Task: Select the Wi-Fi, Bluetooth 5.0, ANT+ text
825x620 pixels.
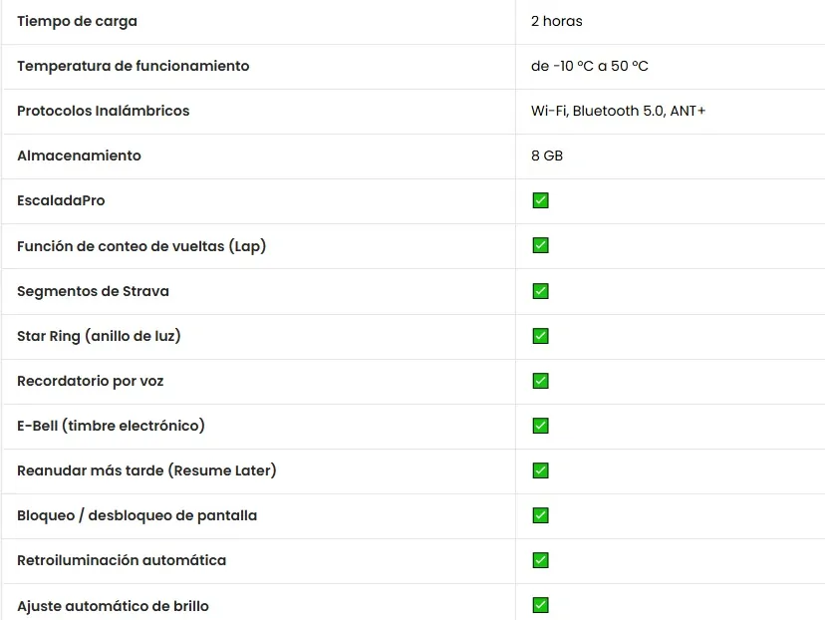Action: (618, 111)
